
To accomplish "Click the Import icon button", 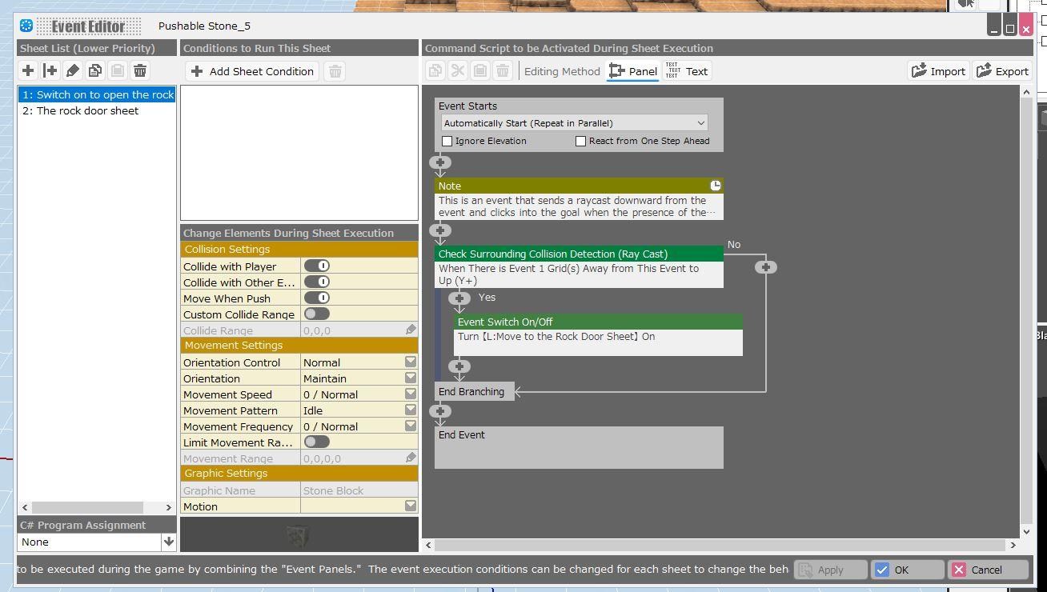I will point(939,71).
